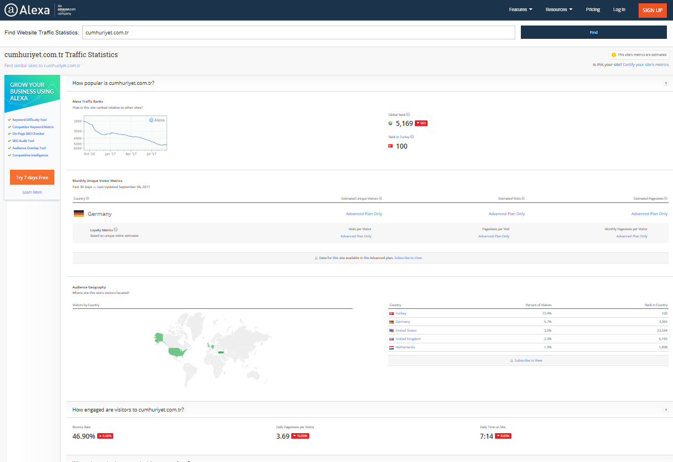The width and height of the screenshot is (673, 462).
Task: Click the Netherlands flag in the country table
Action: tap(391, 347)
